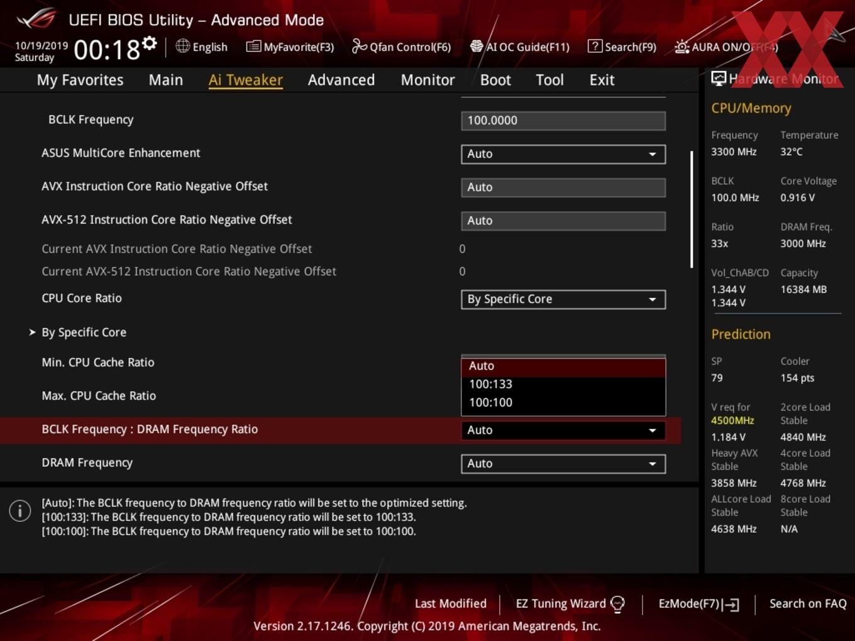
Task: Click the BCLK Frequency input field
Action: (563, 121)
